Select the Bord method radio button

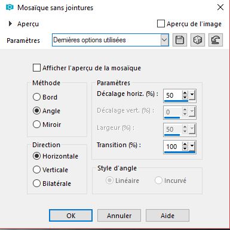pos(36,97)
